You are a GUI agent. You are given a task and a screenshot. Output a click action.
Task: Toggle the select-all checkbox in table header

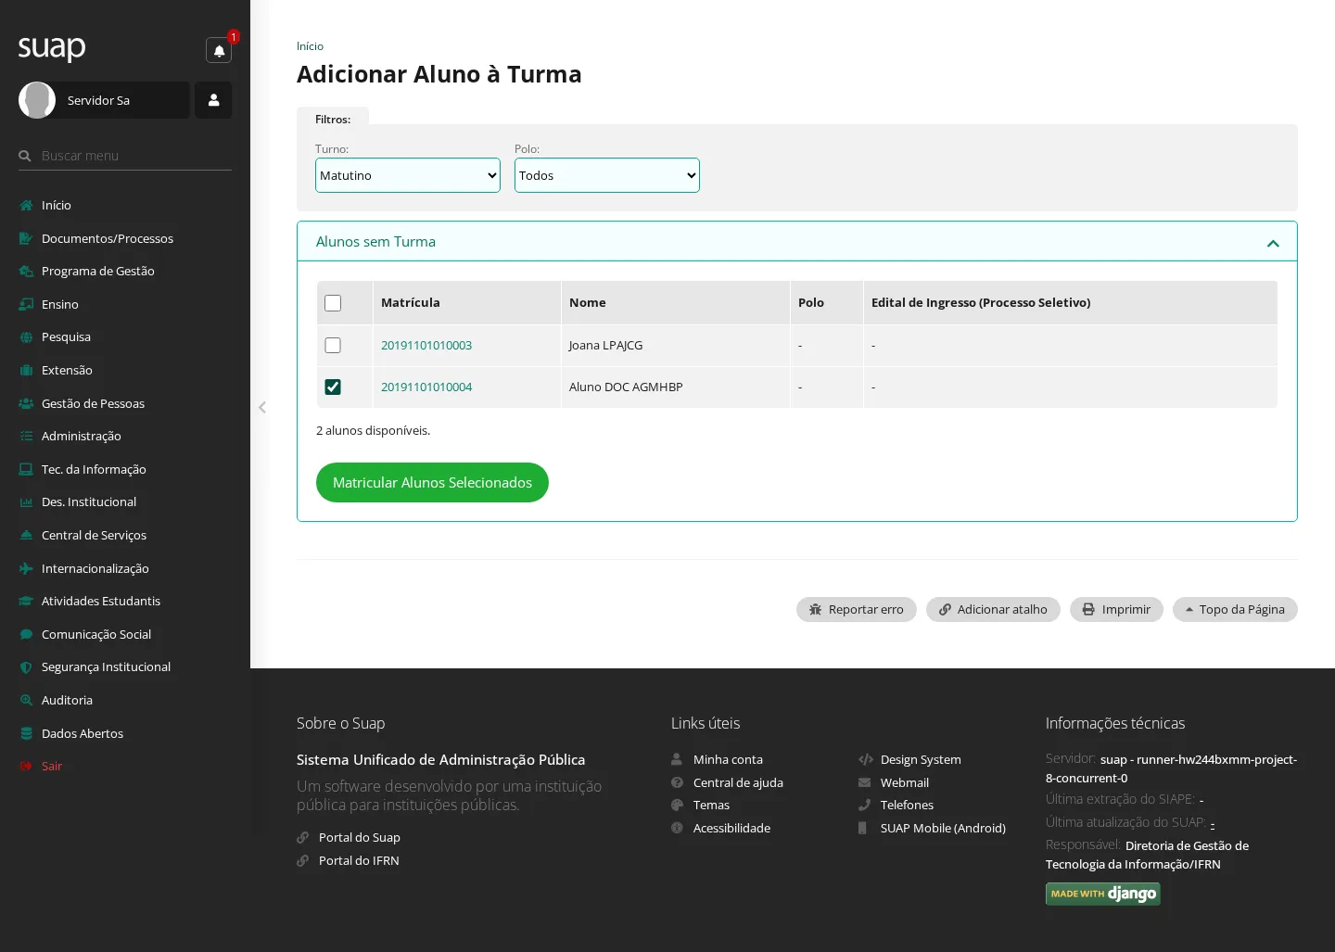coord(333,303)
